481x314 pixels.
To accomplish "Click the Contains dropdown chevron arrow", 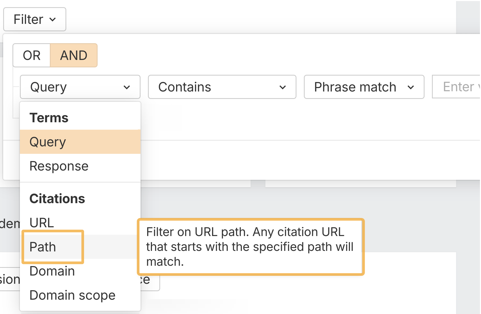I will (x=282, y=87).
